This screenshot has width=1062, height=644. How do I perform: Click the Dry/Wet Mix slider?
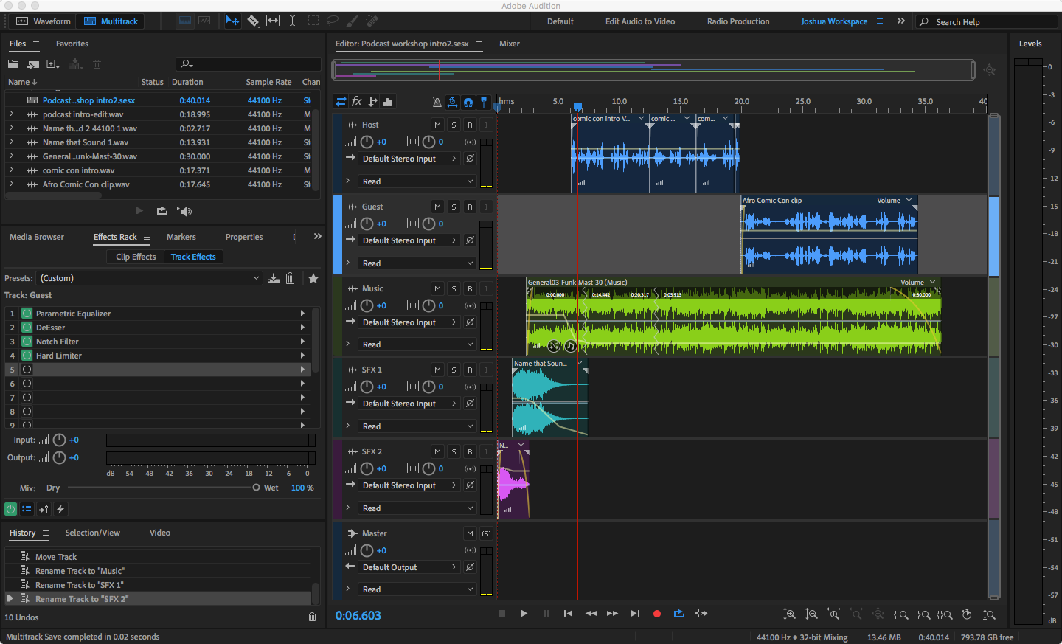pyautogui.click(x=161, y=488)
